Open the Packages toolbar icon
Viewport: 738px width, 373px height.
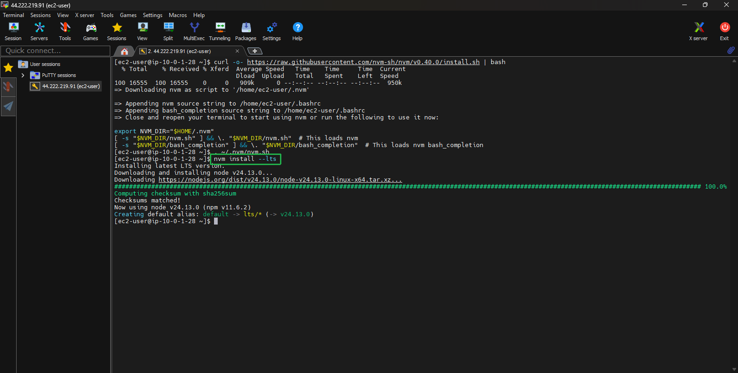click(x=246, y=31)
